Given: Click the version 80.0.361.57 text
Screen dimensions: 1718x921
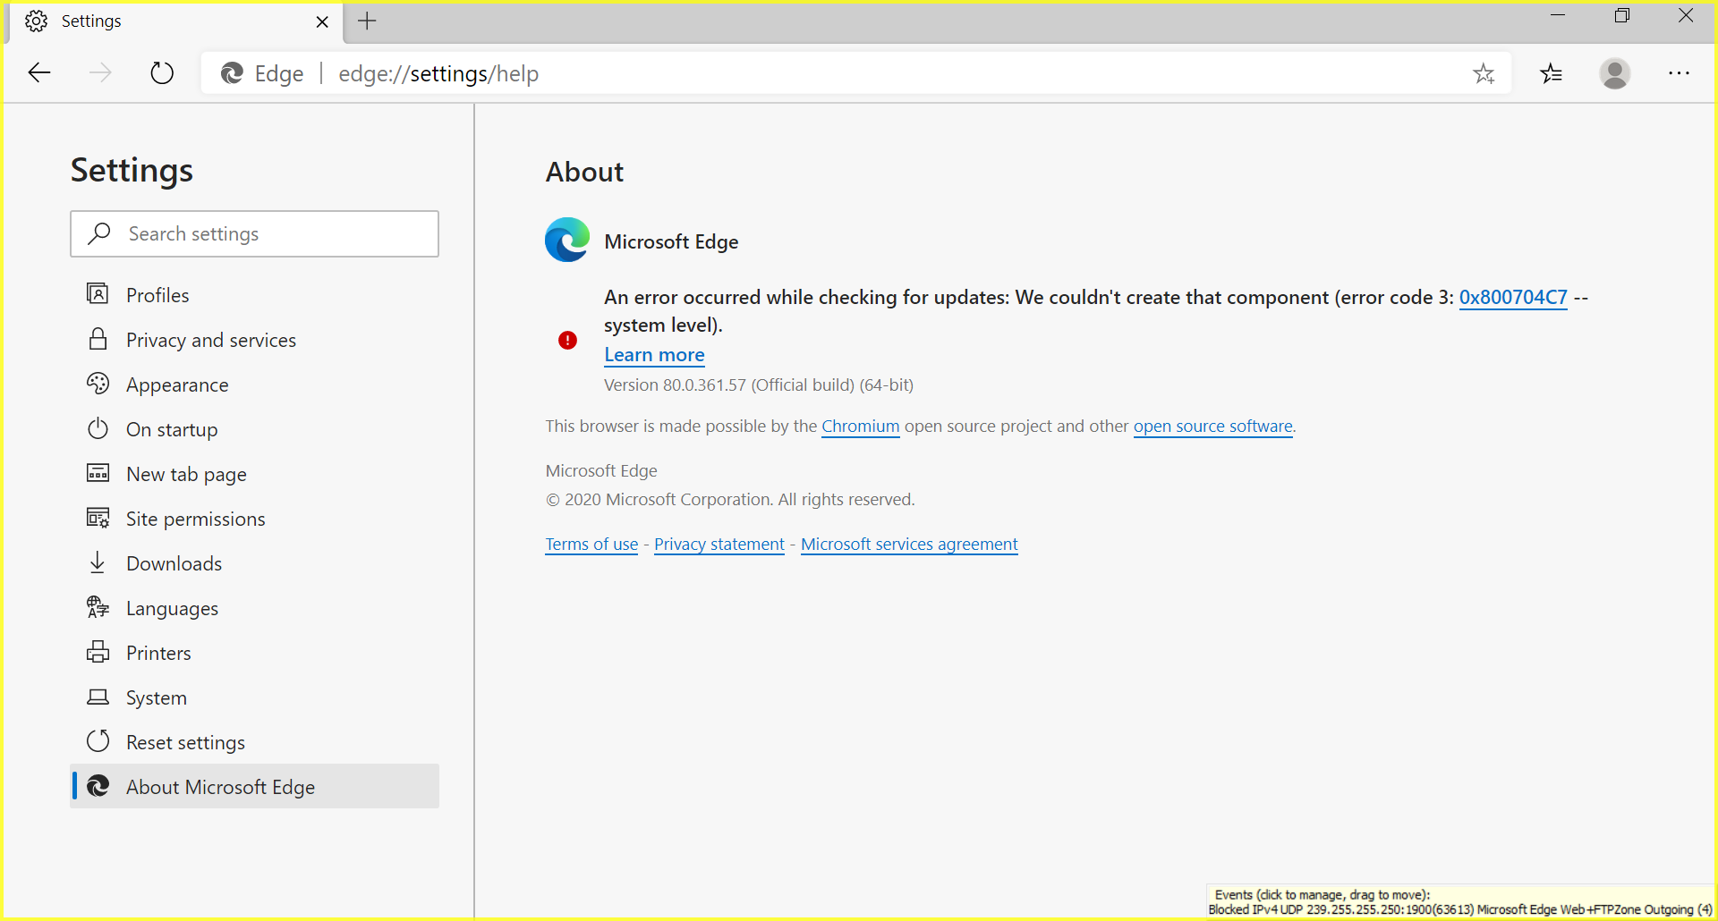Looking at the screenshot, I should [758, 384].
